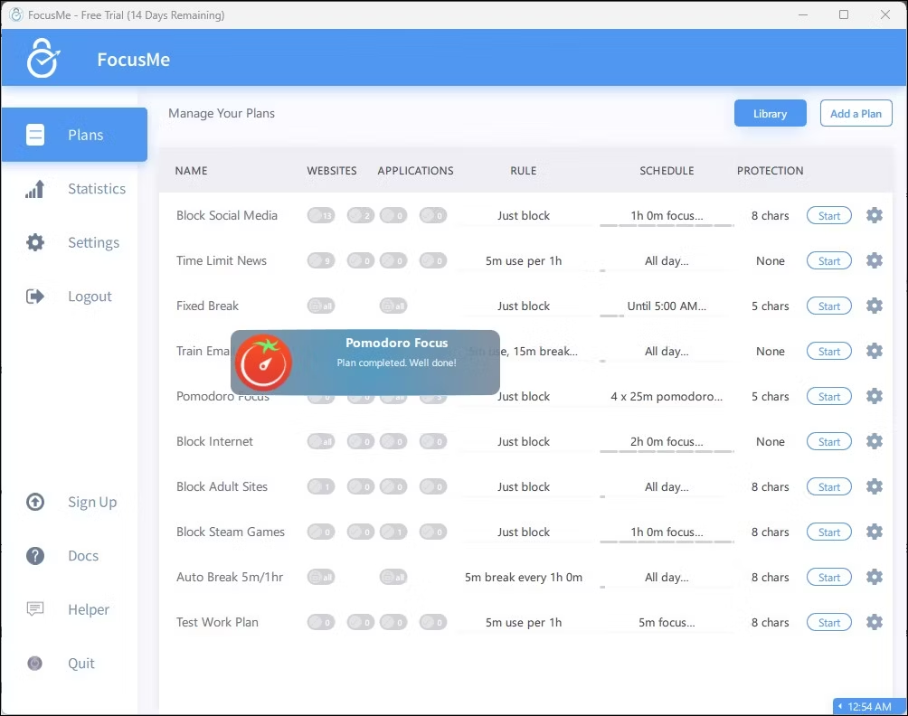Start the plan with the 15m break rule
The image size is (908, 716).
(829, 351)
